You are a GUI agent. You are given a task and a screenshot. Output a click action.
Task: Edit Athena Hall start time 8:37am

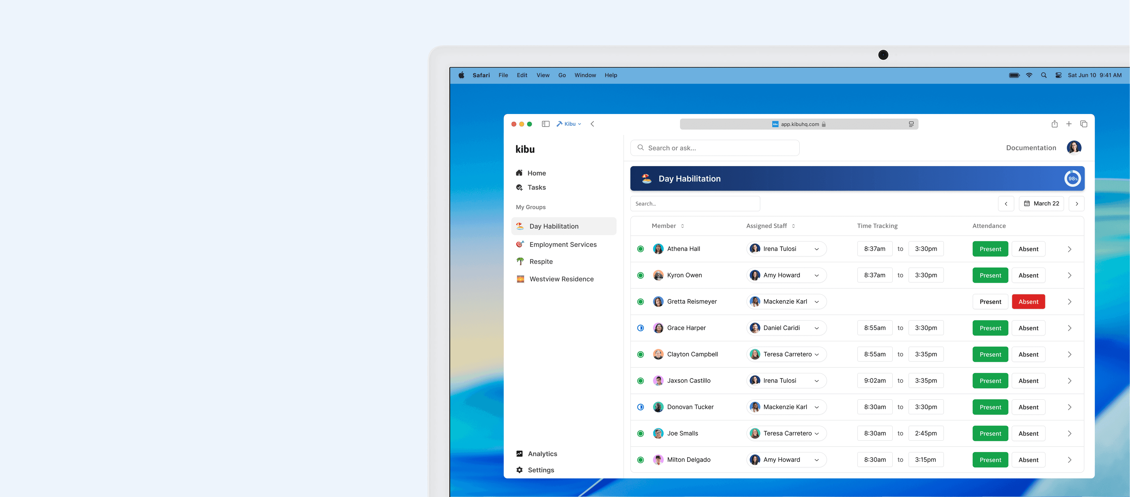click(874, 249)
